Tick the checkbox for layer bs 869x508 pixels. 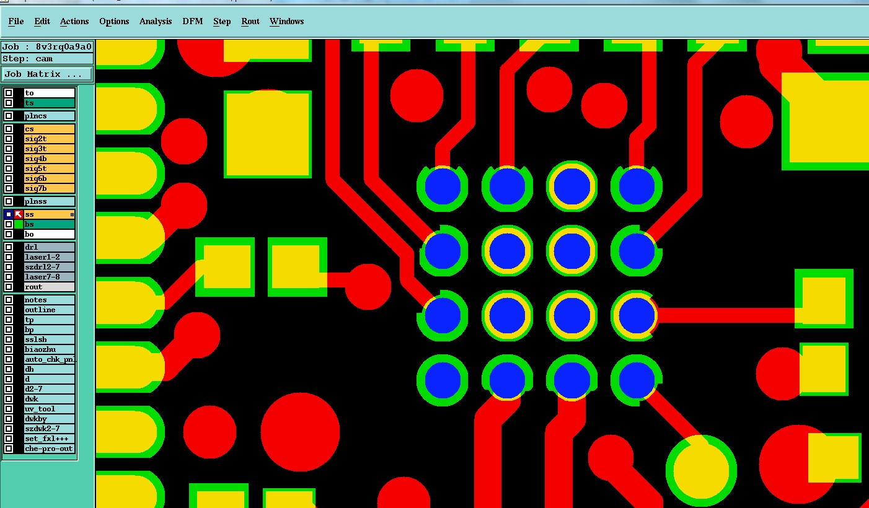(x=9, y=224)
